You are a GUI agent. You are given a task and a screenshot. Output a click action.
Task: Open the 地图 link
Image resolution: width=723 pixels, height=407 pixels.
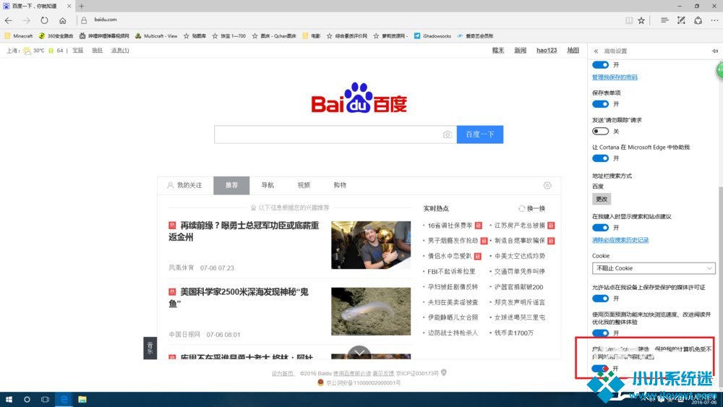click(573, 50)
